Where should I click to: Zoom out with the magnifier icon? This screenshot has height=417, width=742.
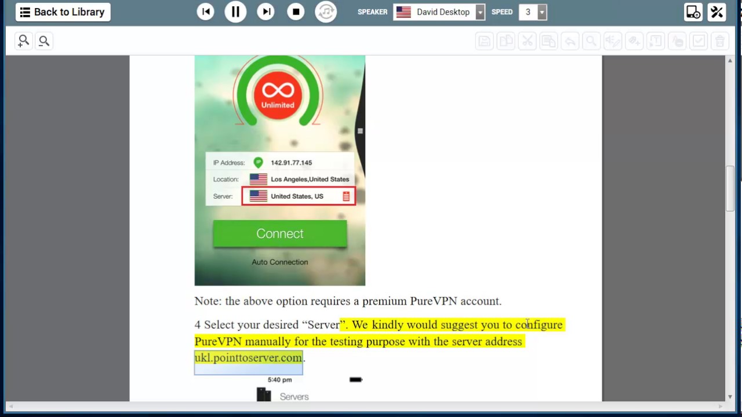[44, 41]
